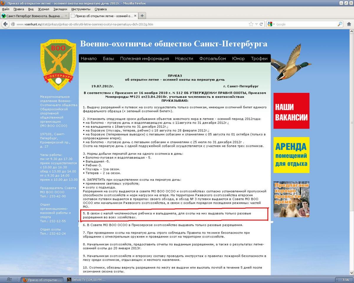Click the browser back arrow button
This screenshot has width=354, height=283.
(x=5, y=24)
